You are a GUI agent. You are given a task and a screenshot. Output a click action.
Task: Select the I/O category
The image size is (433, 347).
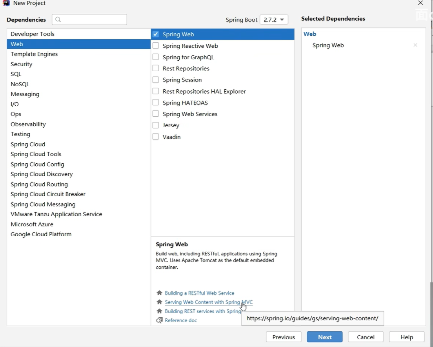tap(79, 104)
